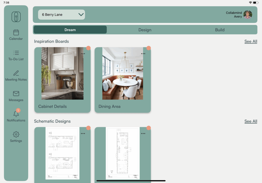Open the Dining Area board thumbnail
This screenshot has height=183, width=262.
123,73
